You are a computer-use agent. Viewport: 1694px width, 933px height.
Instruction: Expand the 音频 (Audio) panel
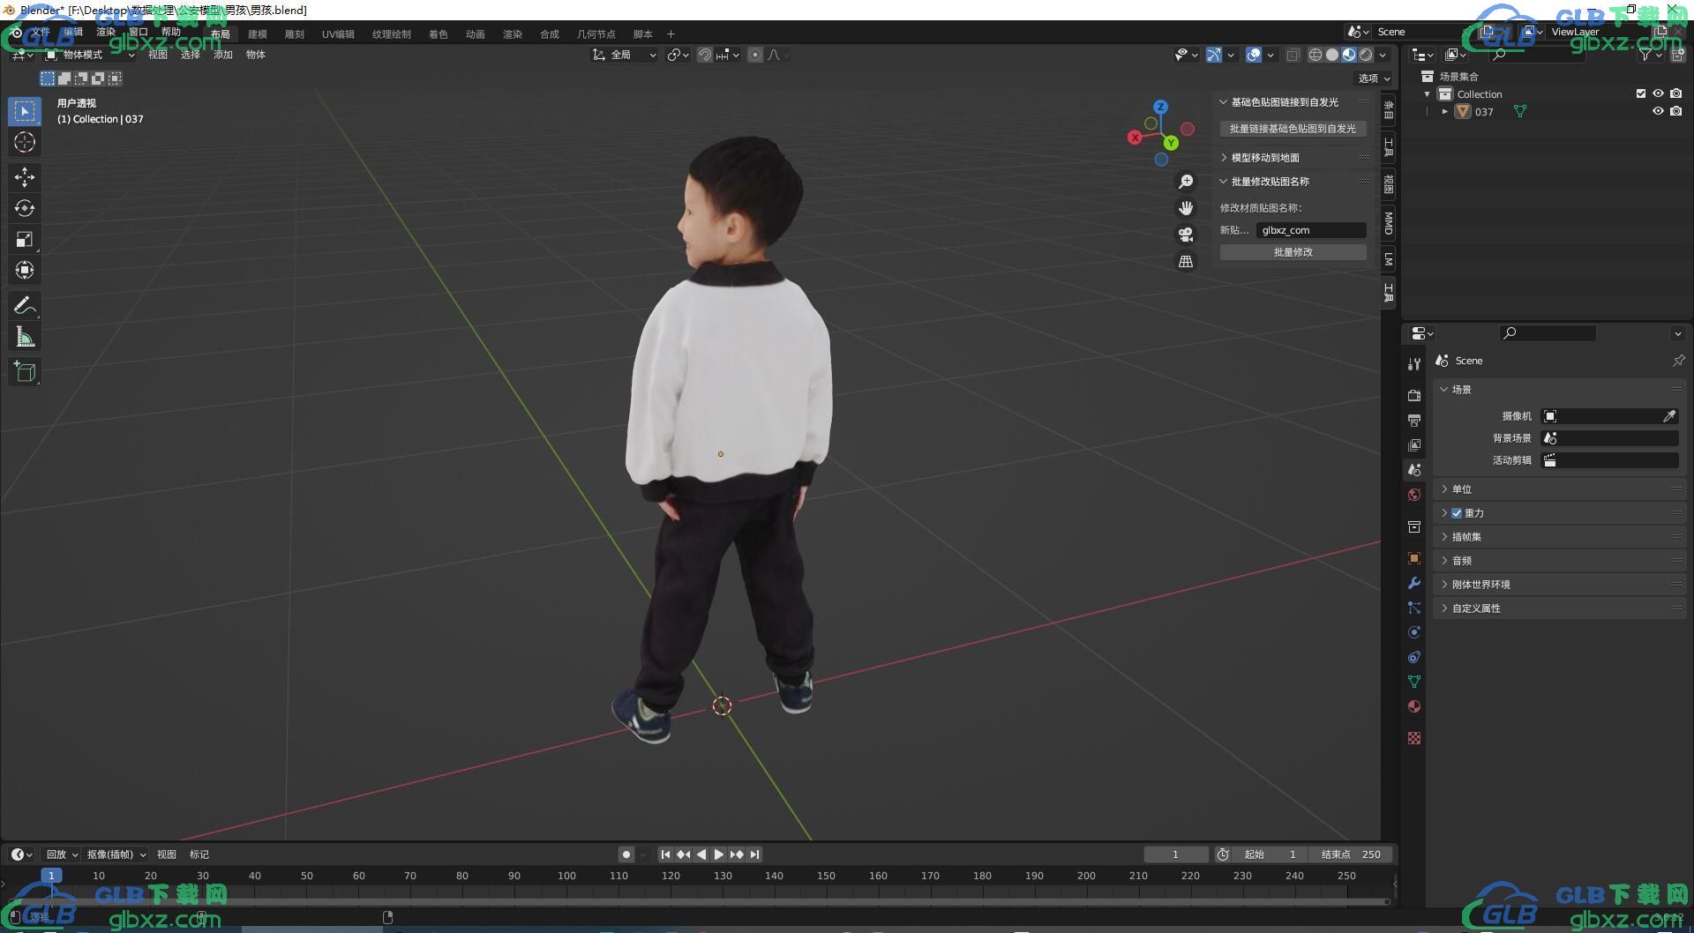pos(1560,561)
